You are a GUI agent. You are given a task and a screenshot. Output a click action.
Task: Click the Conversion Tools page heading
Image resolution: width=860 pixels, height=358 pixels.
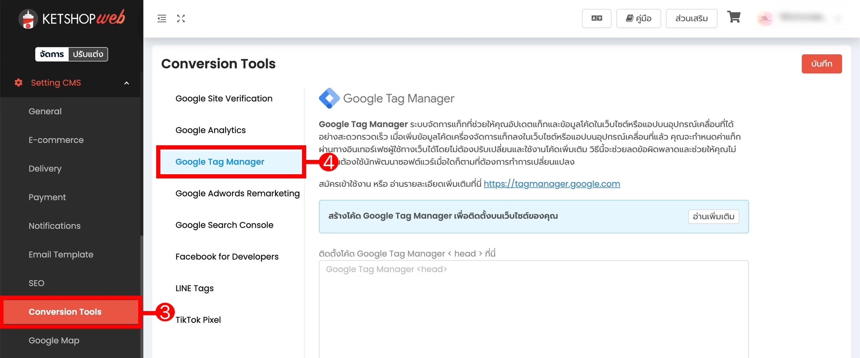218,64
